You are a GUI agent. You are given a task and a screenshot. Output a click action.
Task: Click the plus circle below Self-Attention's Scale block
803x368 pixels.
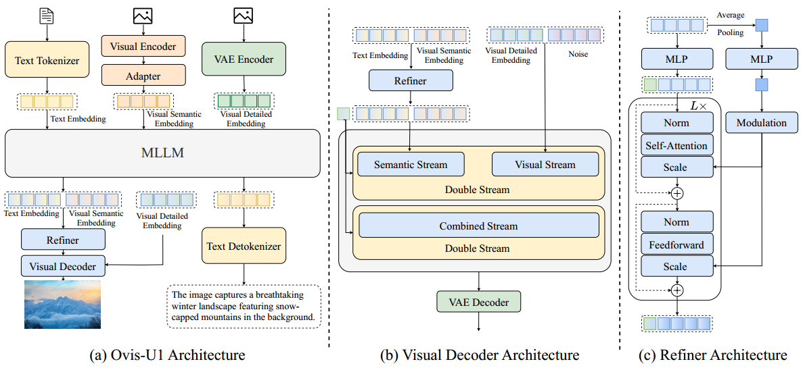click(x=678, y=193)
